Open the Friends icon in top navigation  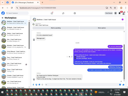coord(63,13)
